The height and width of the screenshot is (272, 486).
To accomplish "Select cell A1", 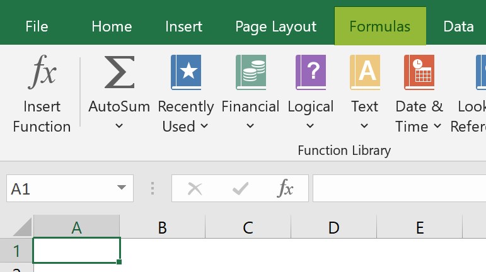I will point(76,251).
